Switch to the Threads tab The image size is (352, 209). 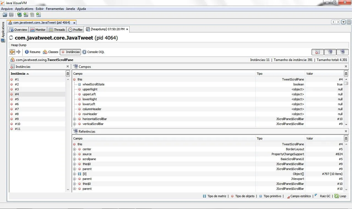click(x=57, y=30)
